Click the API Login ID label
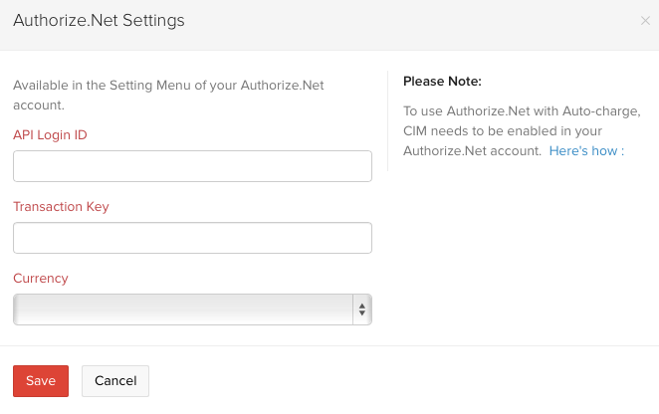659x414 pixels. [x=50, y=134]
